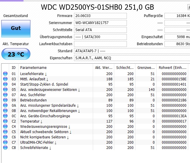Click the ID column header

(14, 68)
